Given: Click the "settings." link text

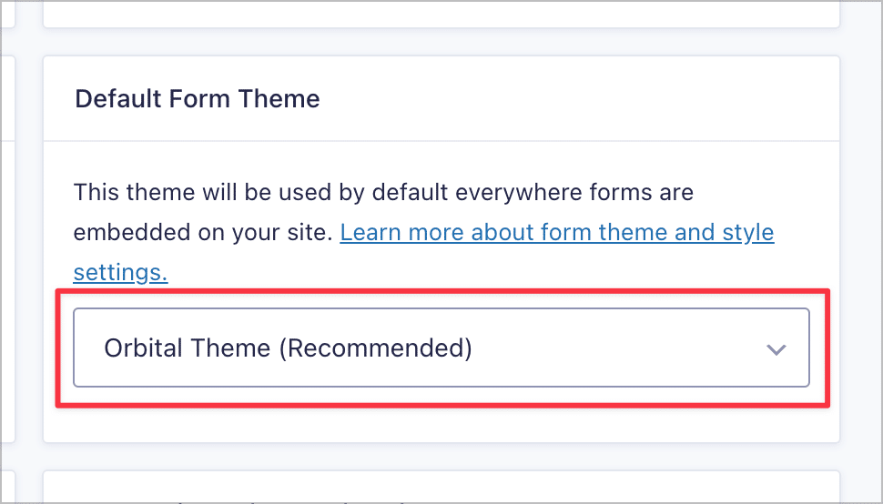Looking at the screenshot, I should 120,271.
